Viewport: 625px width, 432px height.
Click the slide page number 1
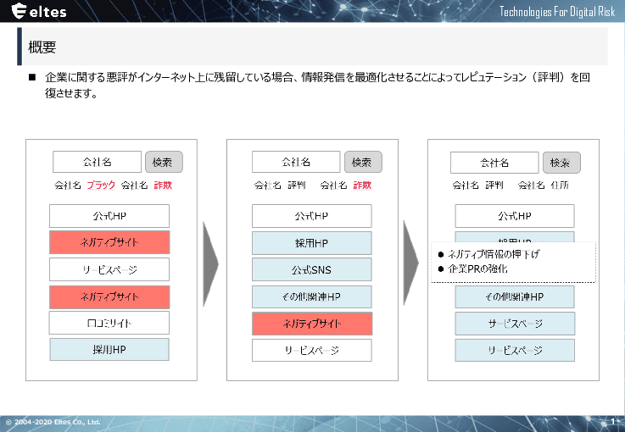click(613, 422)
